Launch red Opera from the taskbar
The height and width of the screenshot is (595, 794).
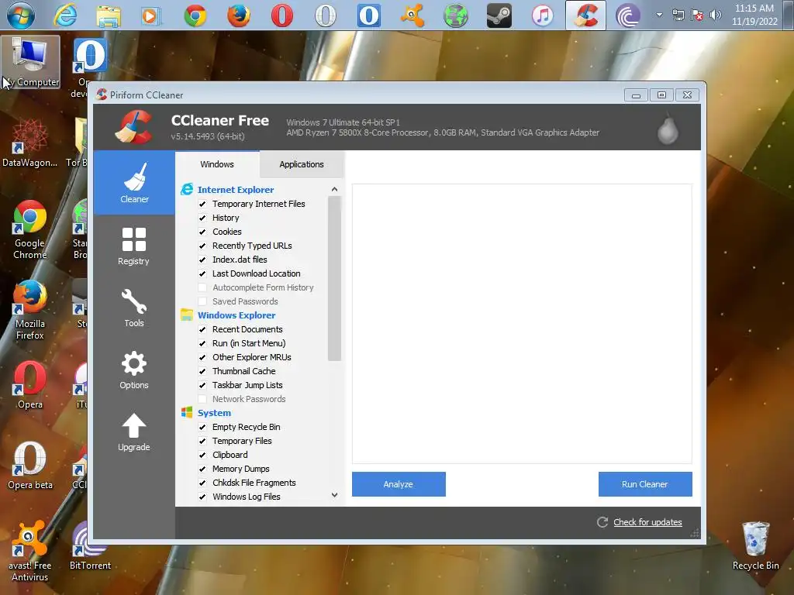coord(282,15)
